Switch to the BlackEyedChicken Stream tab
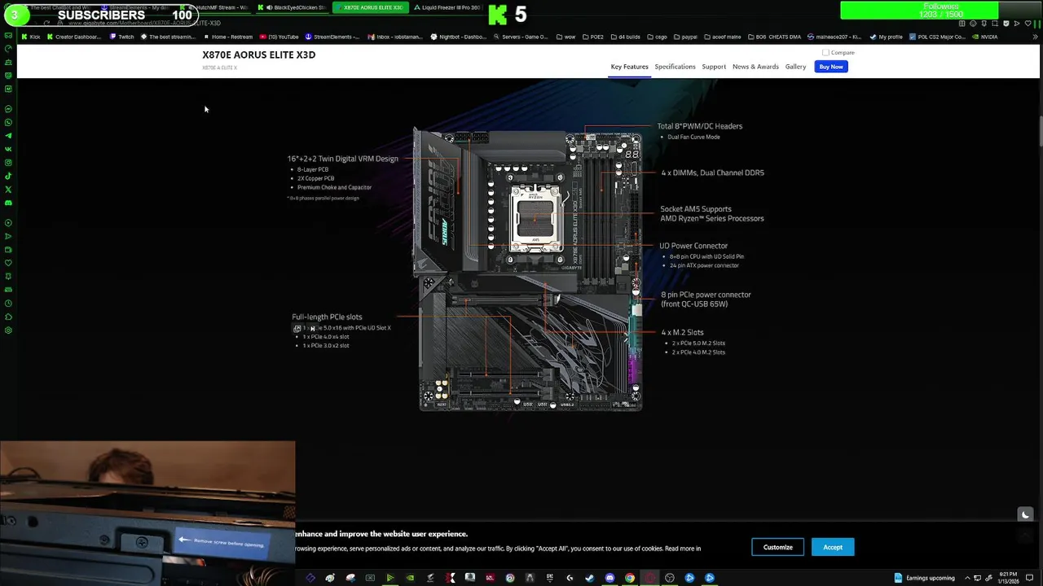 click(293, 7)
